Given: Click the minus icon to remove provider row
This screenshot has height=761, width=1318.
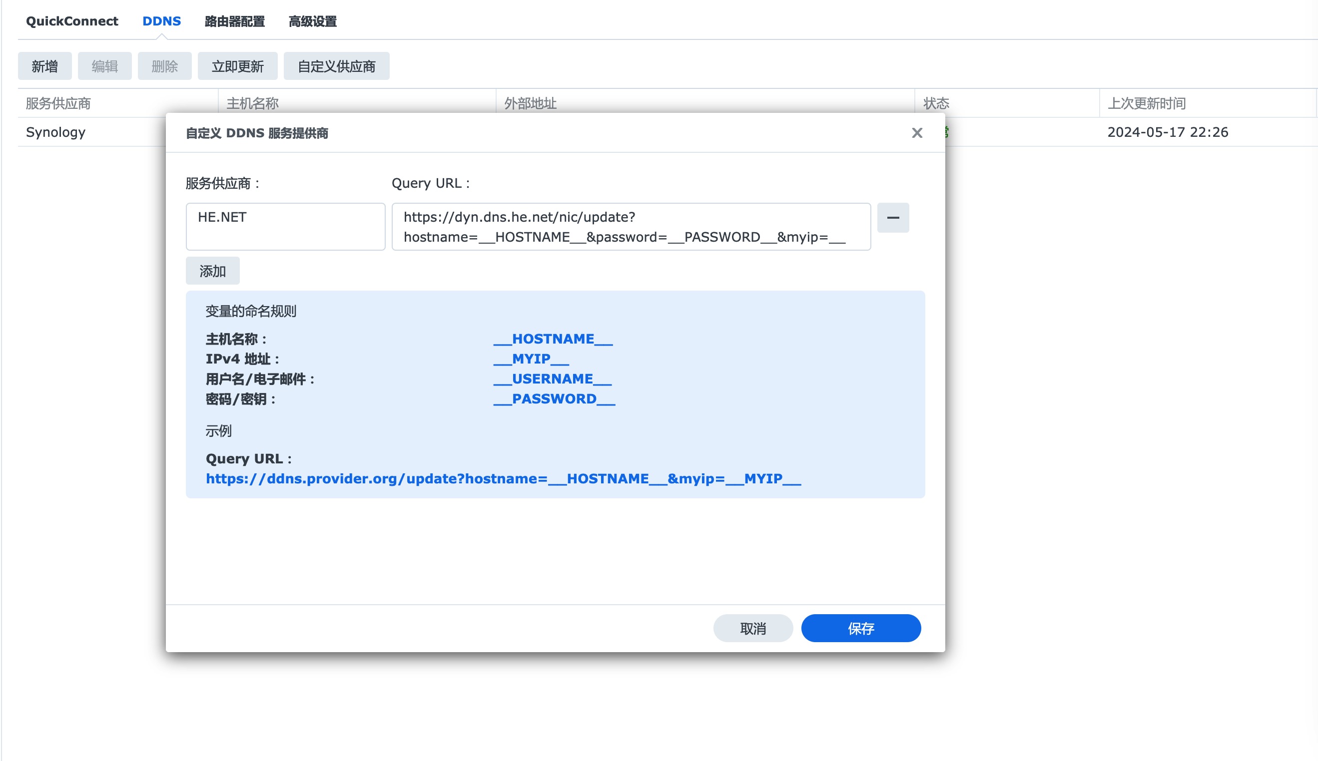Looking at the screenshot, I should click(x=892, y=217).
